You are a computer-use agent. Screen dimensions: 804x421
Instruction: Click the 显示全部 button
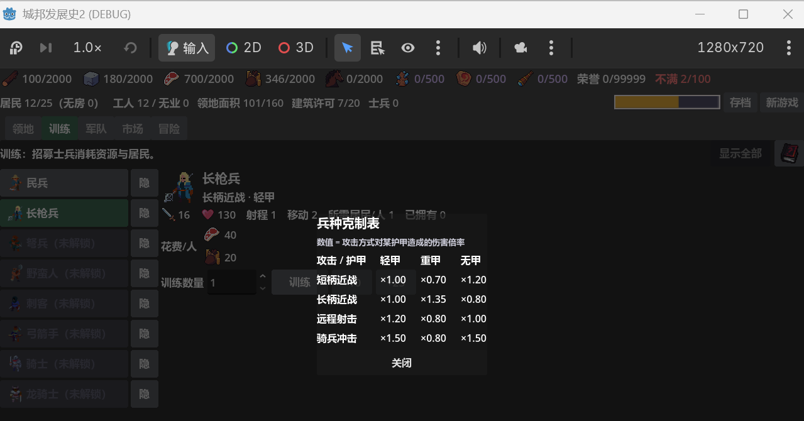click(x=741, y=153)
